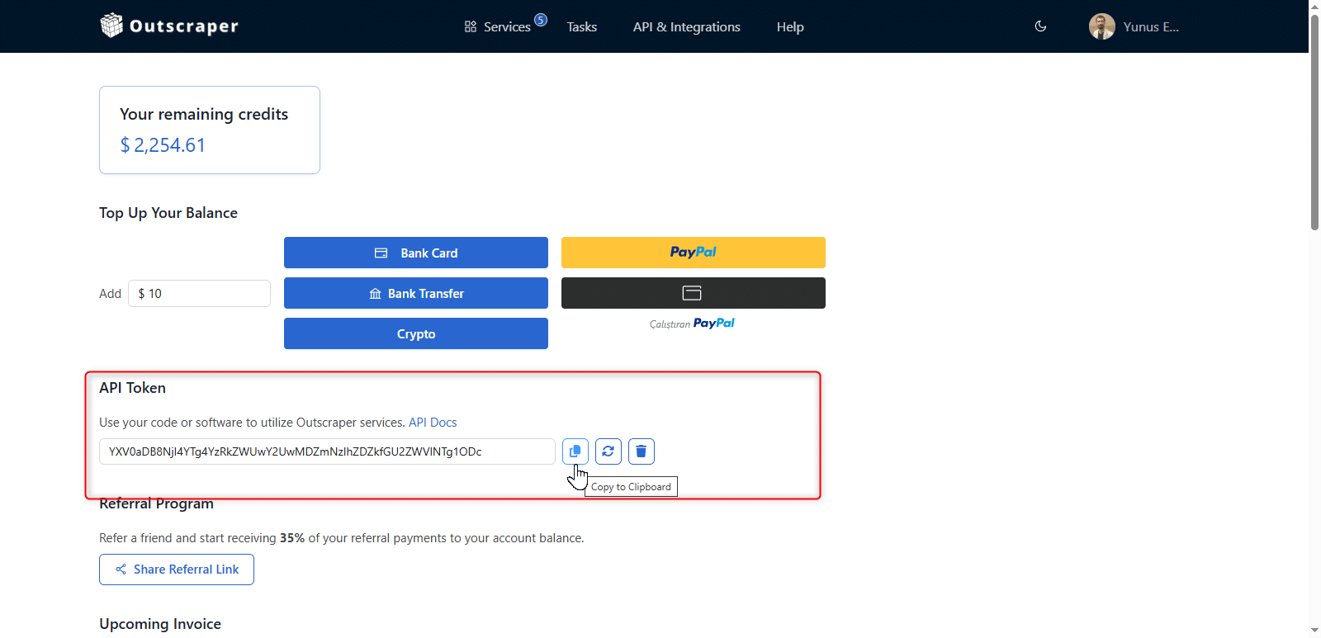Open the Services menu
Screen dimensions: 1321x638
coord(498,26)
